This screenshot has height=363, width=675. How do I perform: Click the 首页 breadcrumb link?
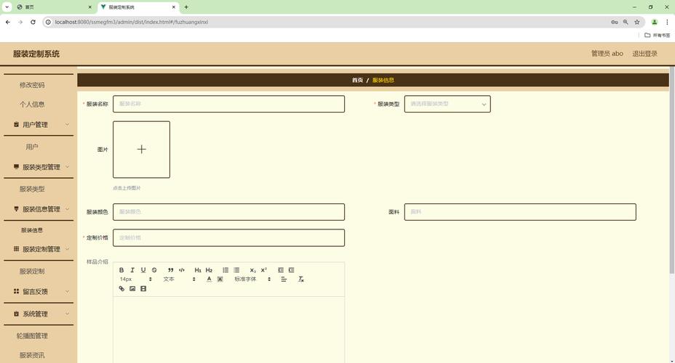pyautogui.click(x=357, y=81)
